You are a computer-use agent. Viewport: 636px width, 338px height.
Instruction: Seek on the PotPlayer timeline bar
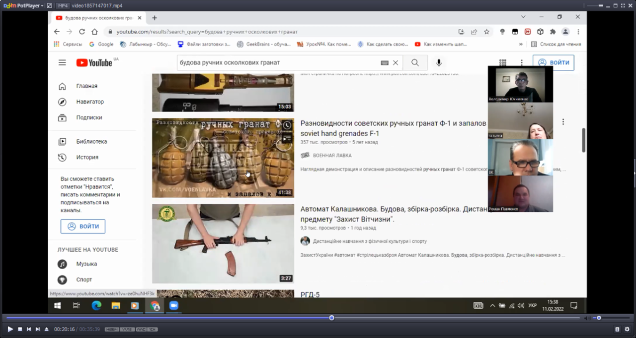coord(293,318)
